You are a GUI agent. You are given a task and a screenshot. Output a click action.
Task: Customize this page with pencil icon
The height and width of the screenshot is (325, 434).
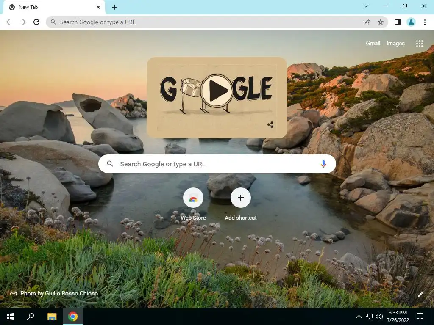tap(420, 295)
